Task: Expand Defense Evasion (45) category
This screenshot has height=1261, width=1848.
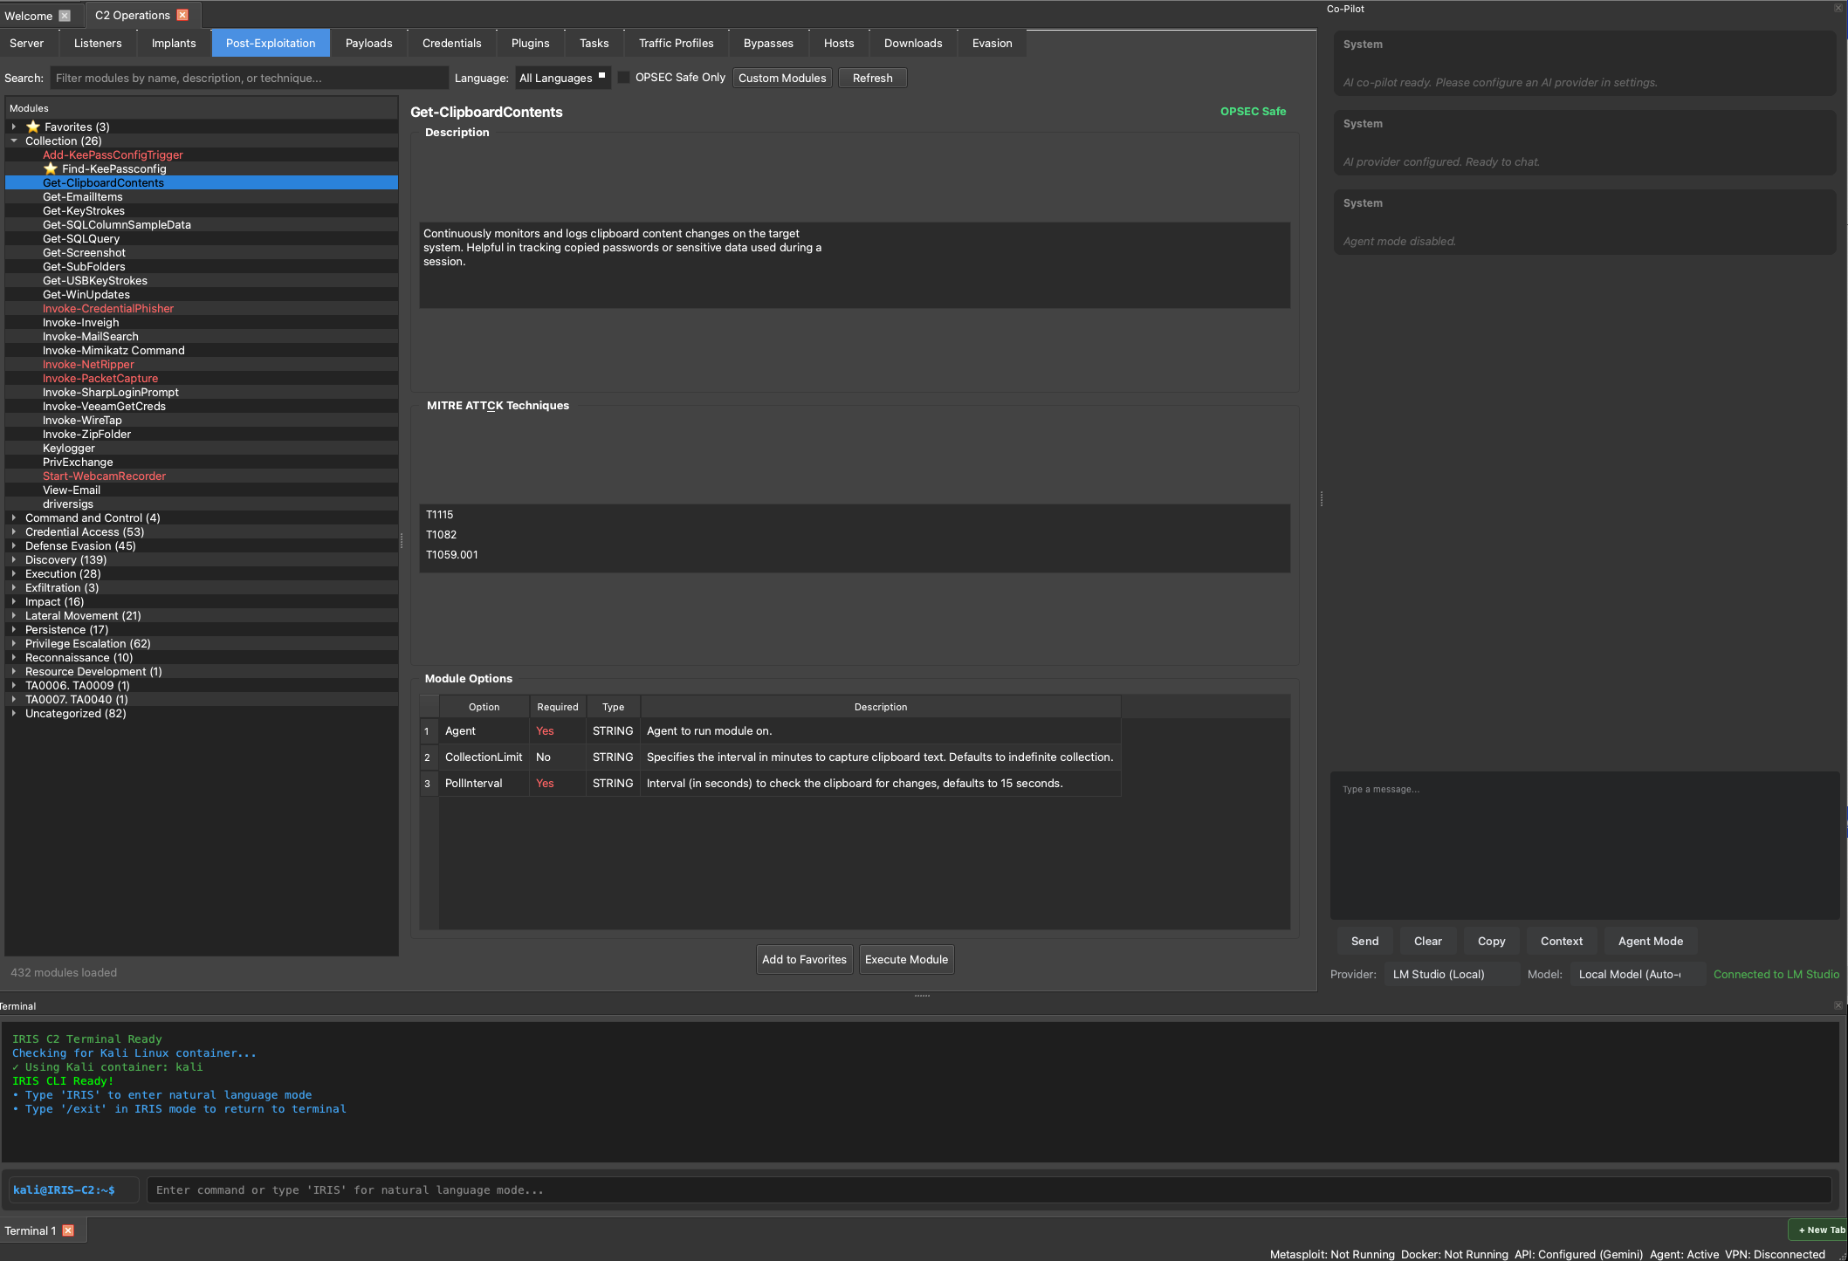Action: point(14,545)
